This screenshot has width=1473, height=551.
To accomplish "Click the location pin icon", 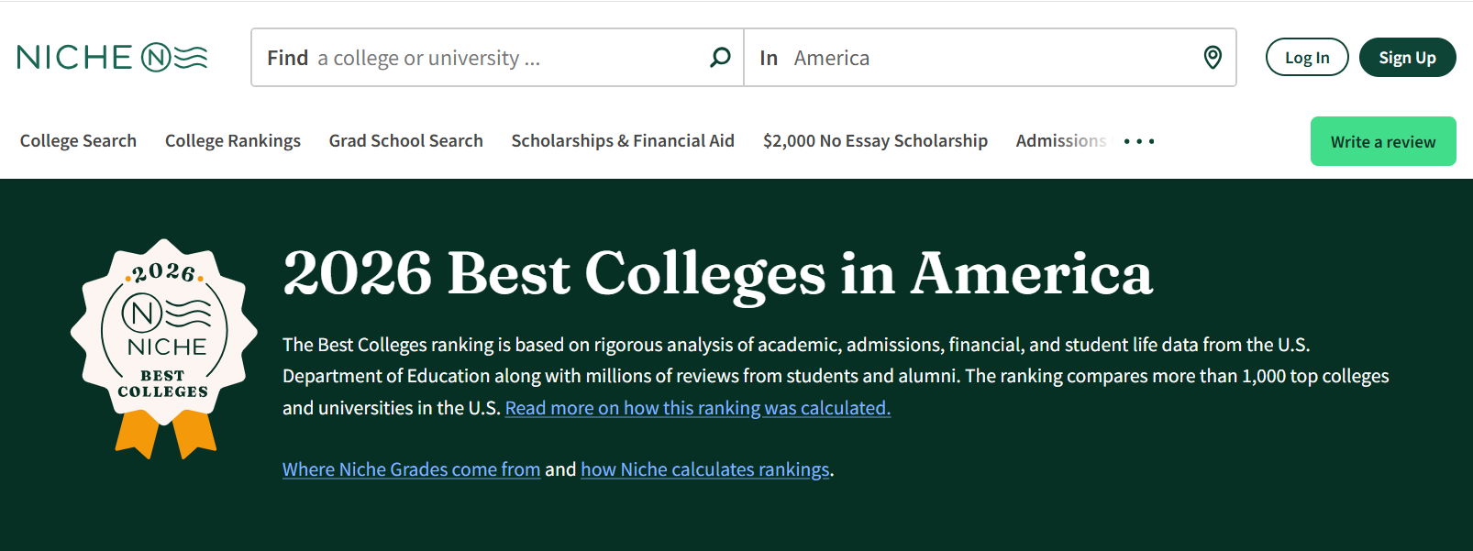I will [1213, 58].
